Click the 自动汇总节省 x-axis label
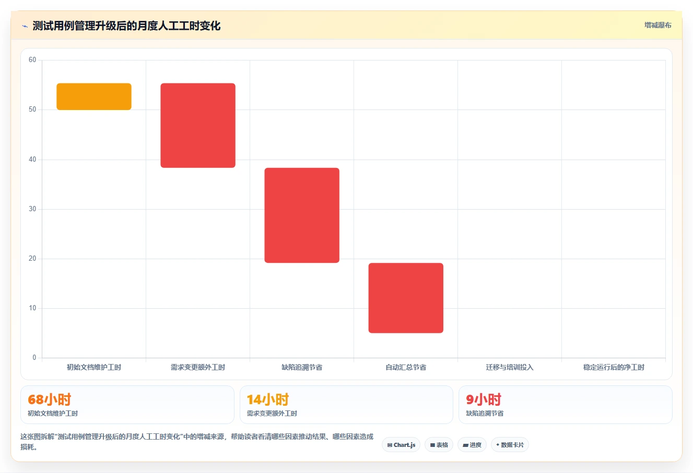Image resolution: width=693 pixels, height=473 pixels. [x=406, y=367]
